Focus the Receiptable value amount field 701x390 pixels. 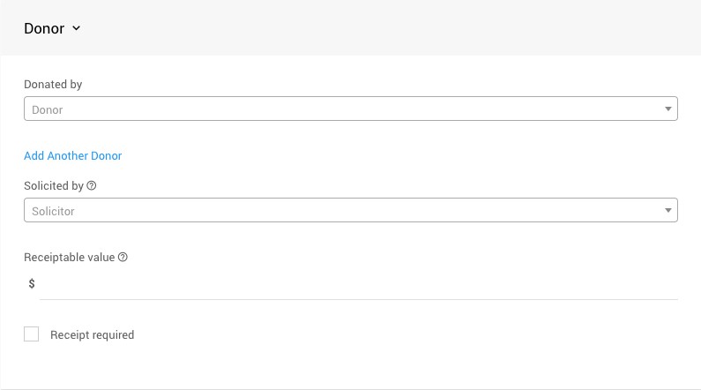pyautogui.click(x=357, y=284)
